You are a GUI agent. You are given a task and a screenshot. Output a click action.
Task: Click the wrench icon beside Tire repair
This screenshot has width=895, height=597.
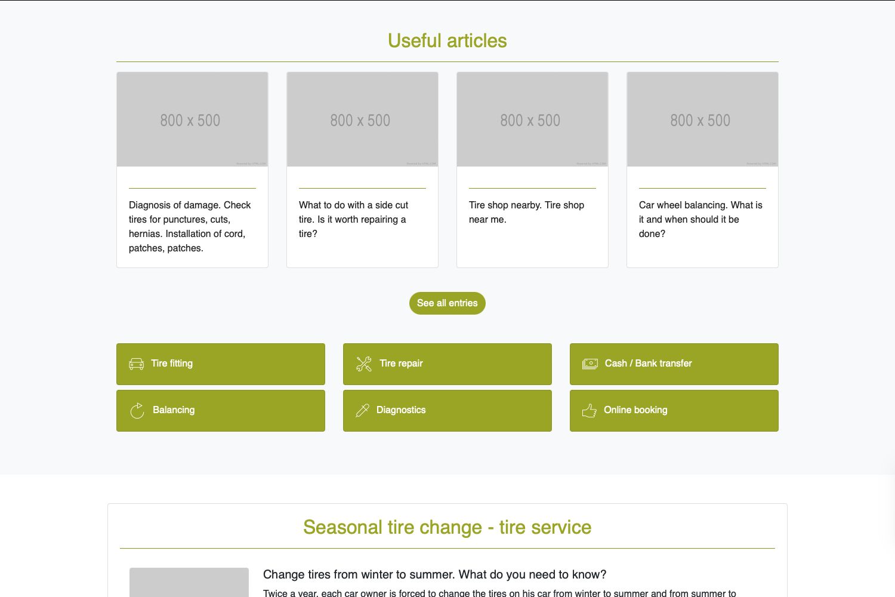coord(364,364)
